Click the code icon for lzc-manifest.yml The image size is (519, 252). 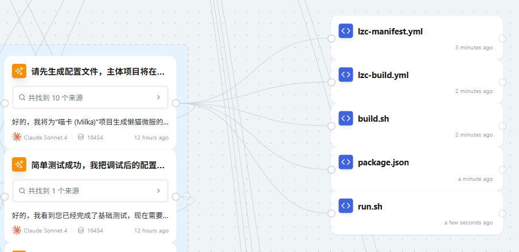coord(346,31)
